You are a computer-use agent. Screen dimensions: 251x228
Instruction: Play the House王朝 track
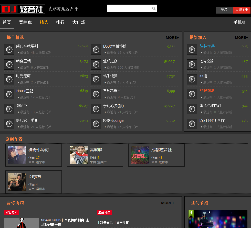[x=9, y=94]
